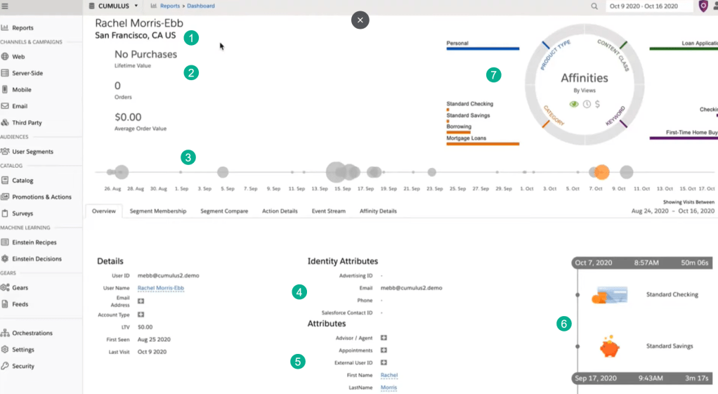Open the CUMULUS dataset dropdown
The height and width of the screenshot is (394, 718).
pyautogui.click(x=113, y=6)
